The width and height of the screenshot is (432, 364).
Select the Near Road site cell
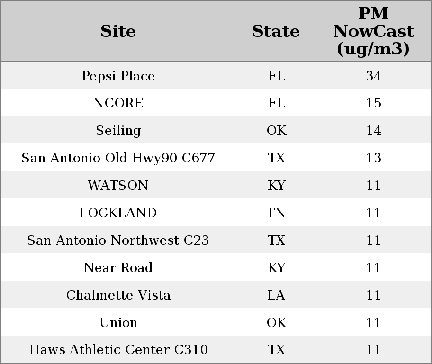pyautogui.click(x=118, y=267)
